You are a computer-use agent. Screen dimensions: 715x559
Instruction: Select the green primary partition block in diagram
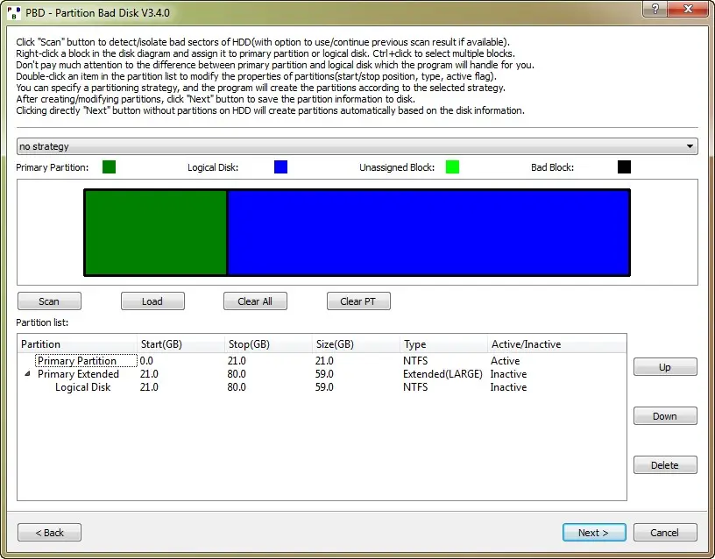coord(156,232)
